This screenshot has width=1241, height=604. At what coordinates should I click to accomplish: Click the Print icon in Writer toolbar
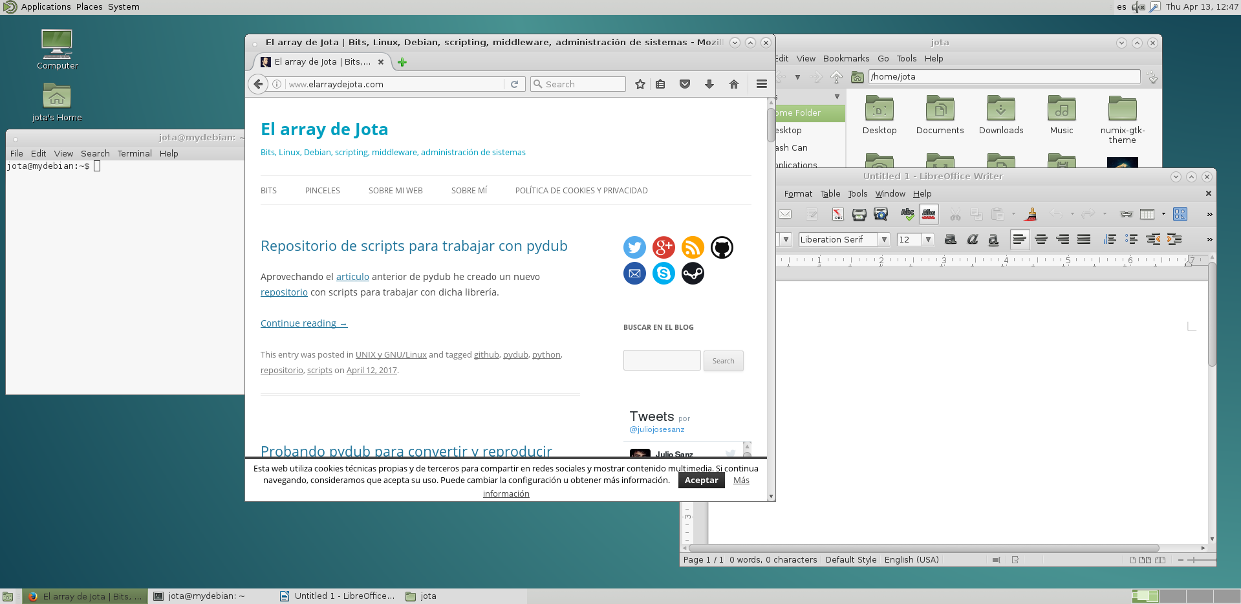(x=859, y=214)
